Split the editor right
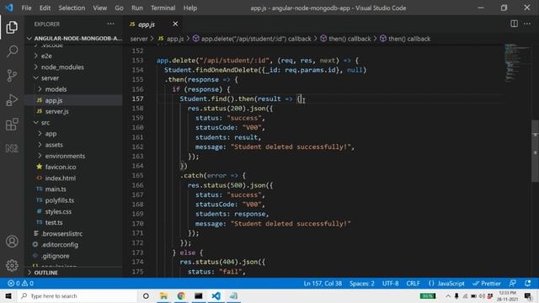 [514, 24]
